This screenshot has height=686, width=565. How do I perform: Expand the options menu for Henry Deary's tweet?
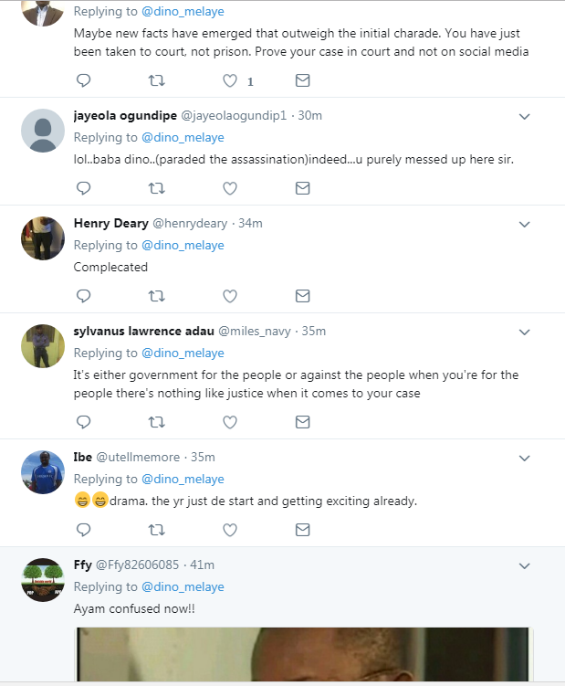point(524,225)
